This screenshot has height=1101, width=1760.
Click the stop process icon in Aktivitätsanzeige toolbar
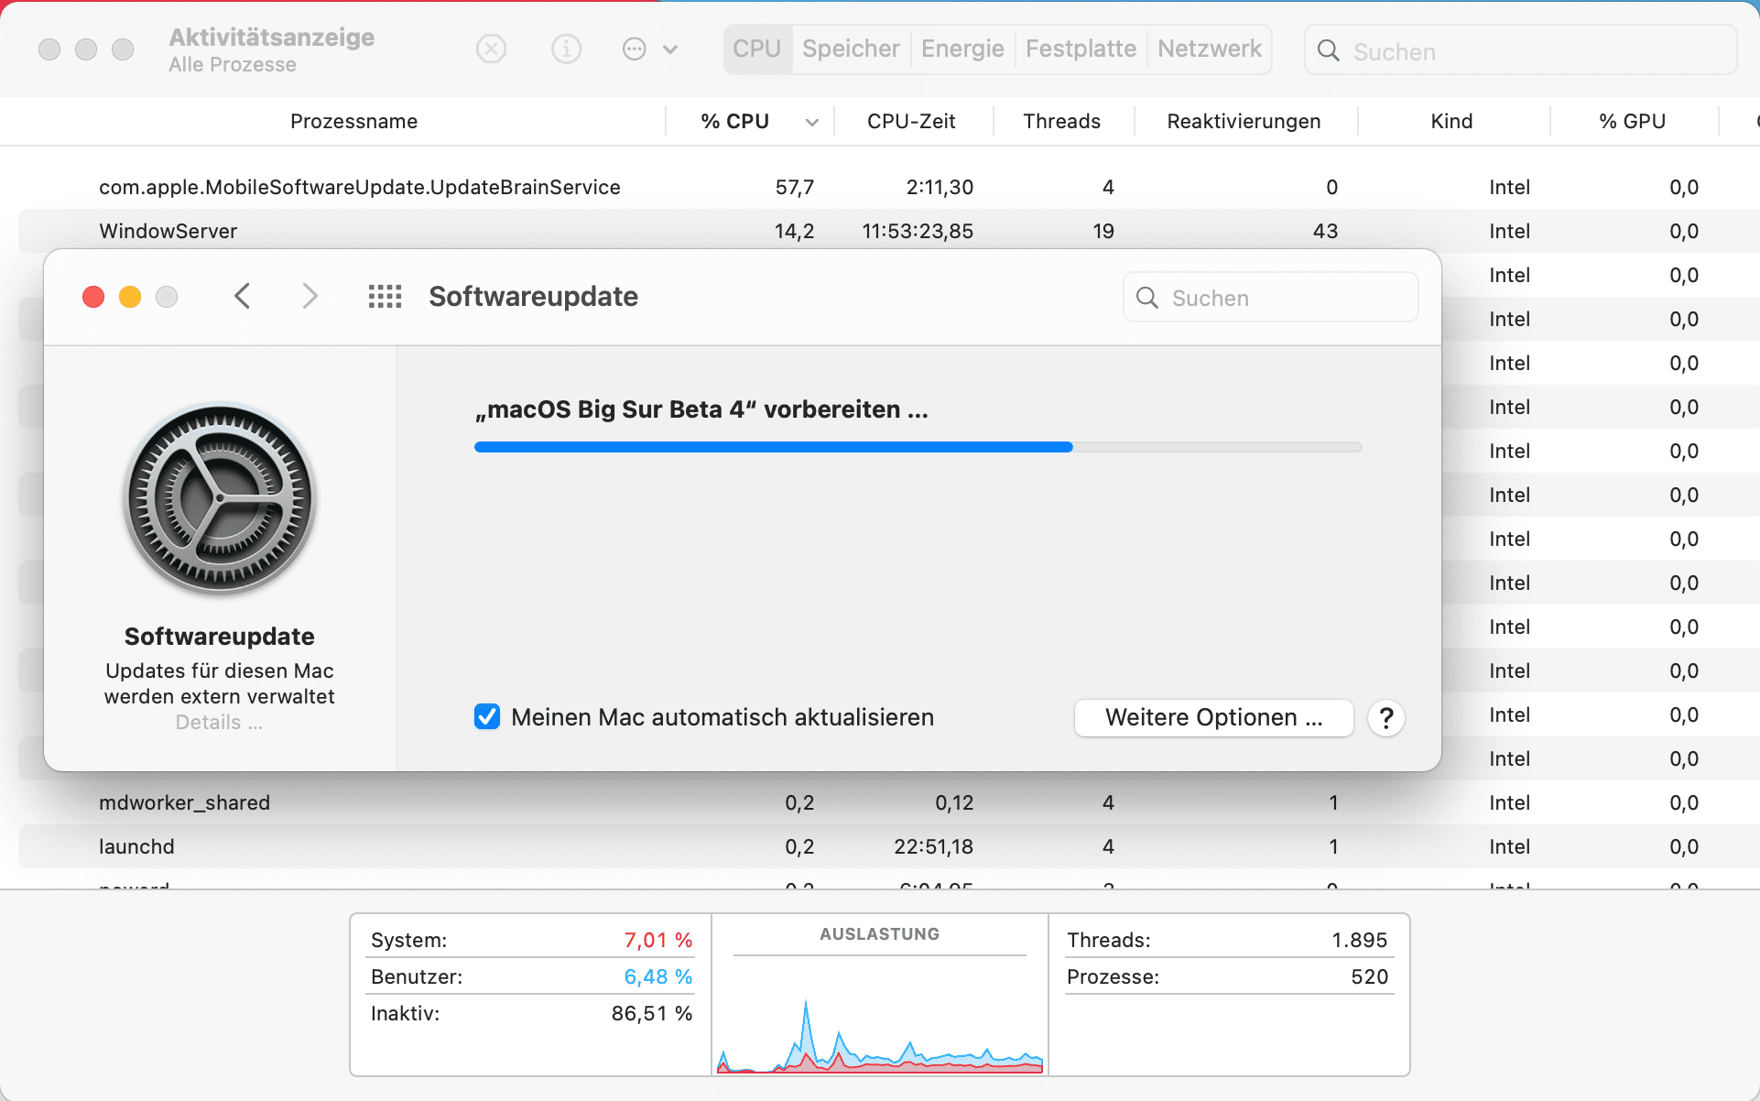pos(492,49)
